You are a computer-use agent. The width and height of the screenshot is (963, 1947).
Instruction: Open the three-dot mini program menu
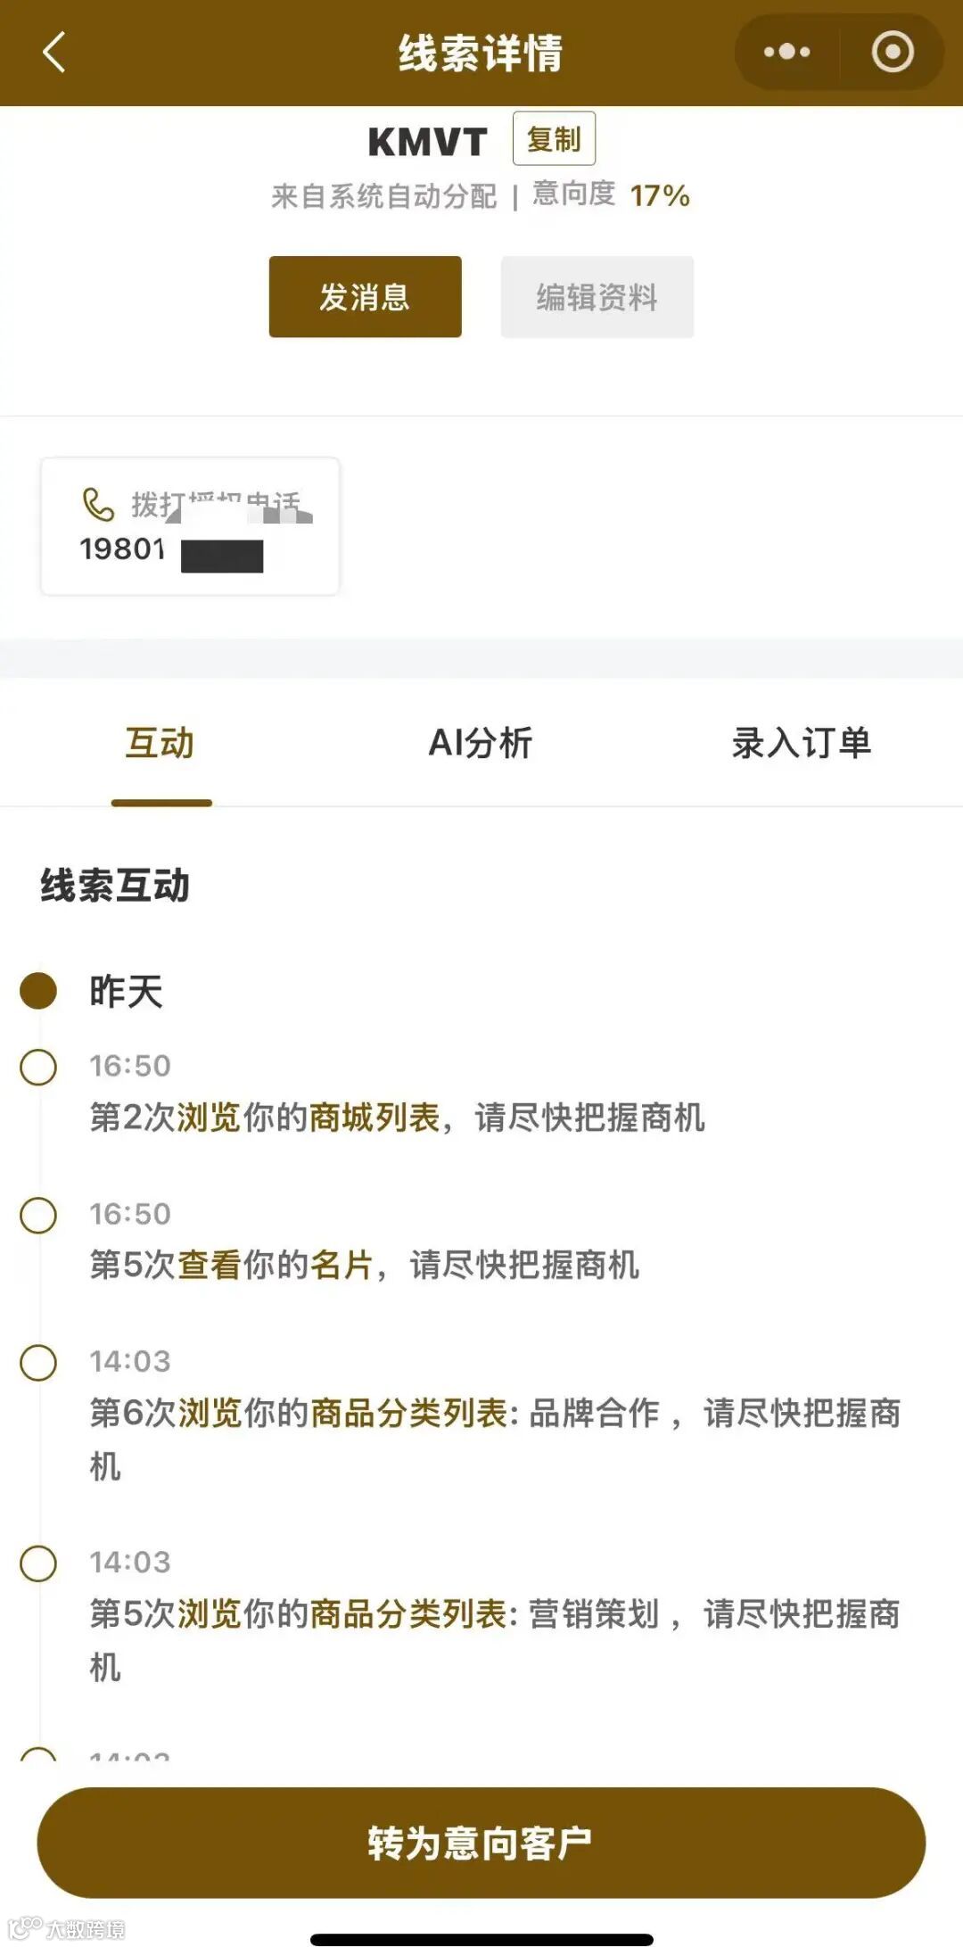(786, 52)
